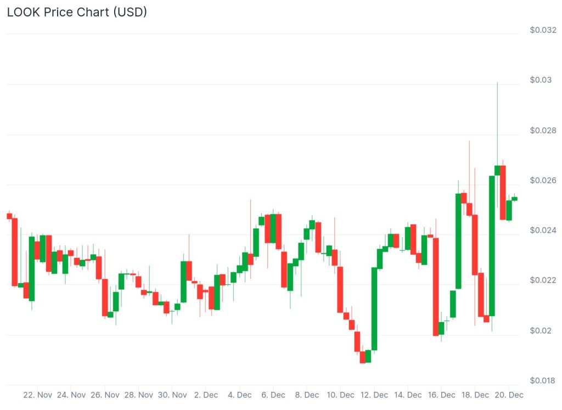Click the $0.032 price axis label
562x410 pixels.
(x=543, y=30)
